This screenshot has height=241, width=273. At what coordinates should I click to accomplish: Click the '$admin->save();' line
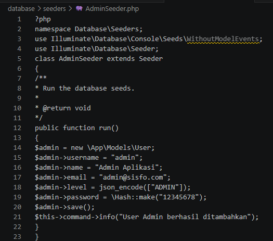point(64,207)
